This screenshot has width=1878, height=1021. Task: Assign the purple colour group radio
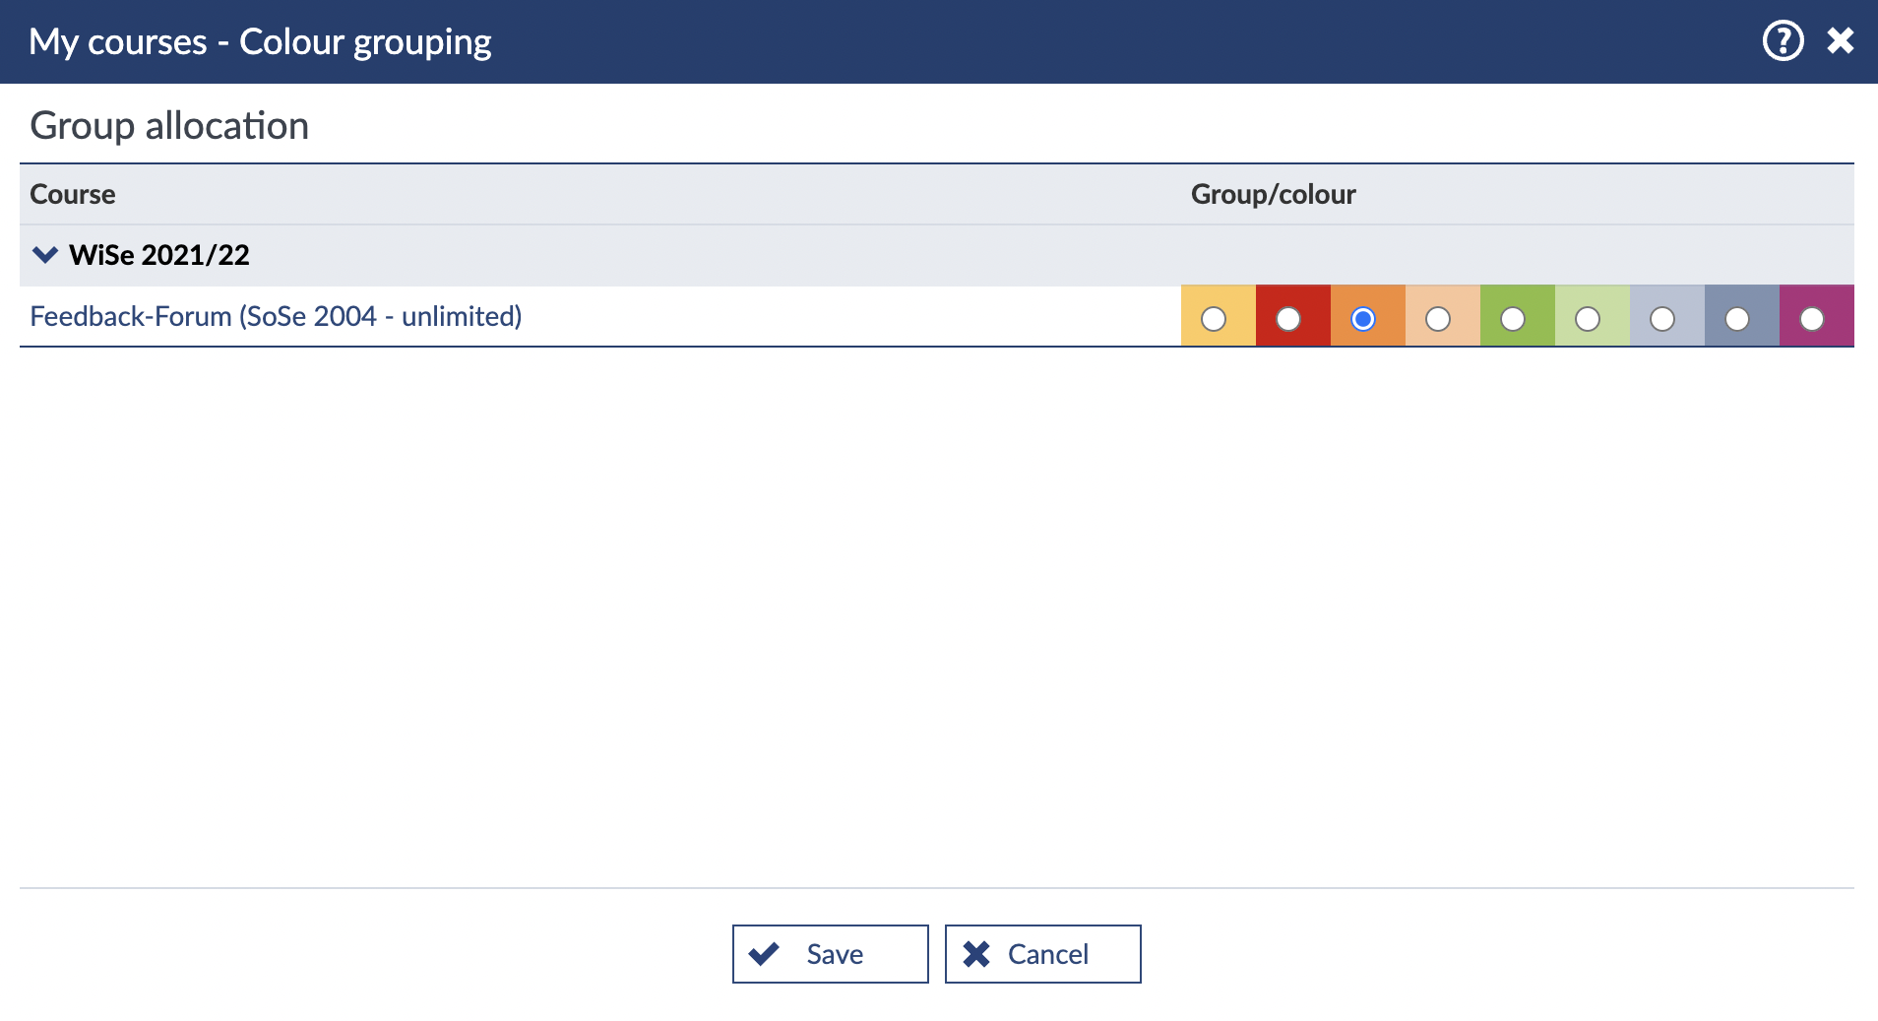(1812, 319)
